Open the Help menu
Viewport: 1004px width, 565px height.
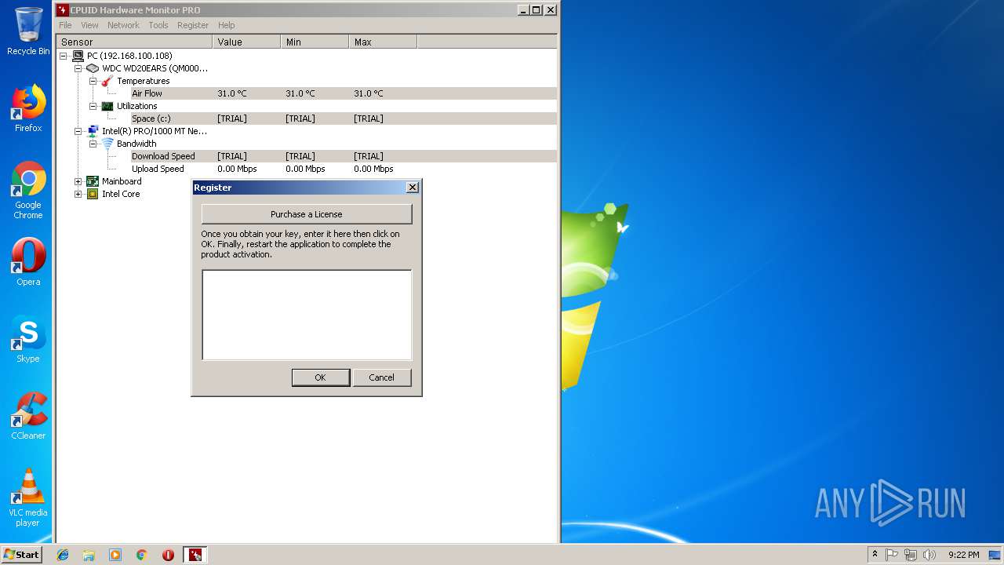coord(227,25)
